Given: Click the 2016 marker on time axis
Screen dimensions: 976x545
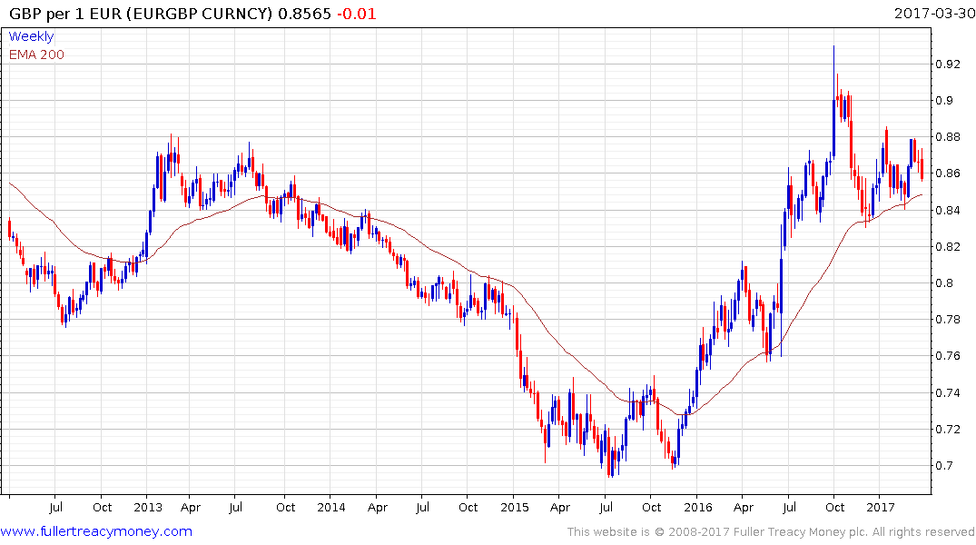Looking at the screenshot, I should (698, 507).
